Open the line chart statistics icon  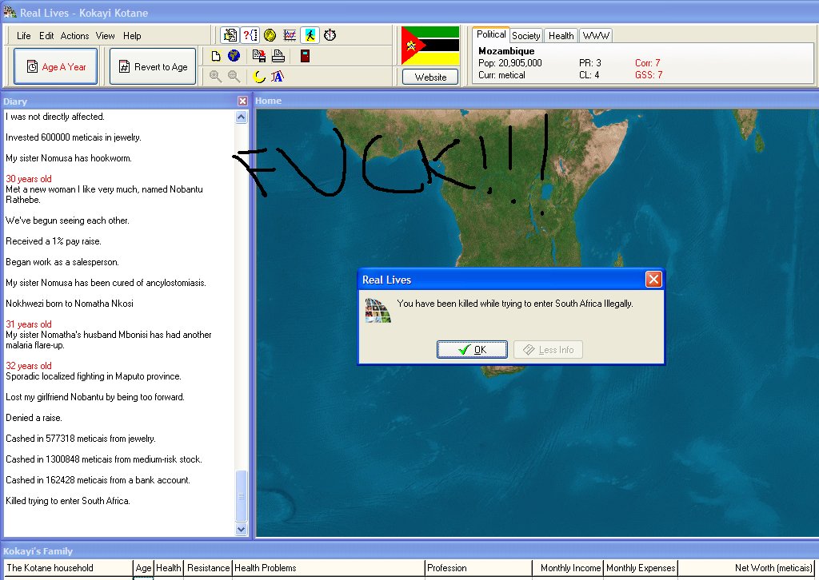290,35
